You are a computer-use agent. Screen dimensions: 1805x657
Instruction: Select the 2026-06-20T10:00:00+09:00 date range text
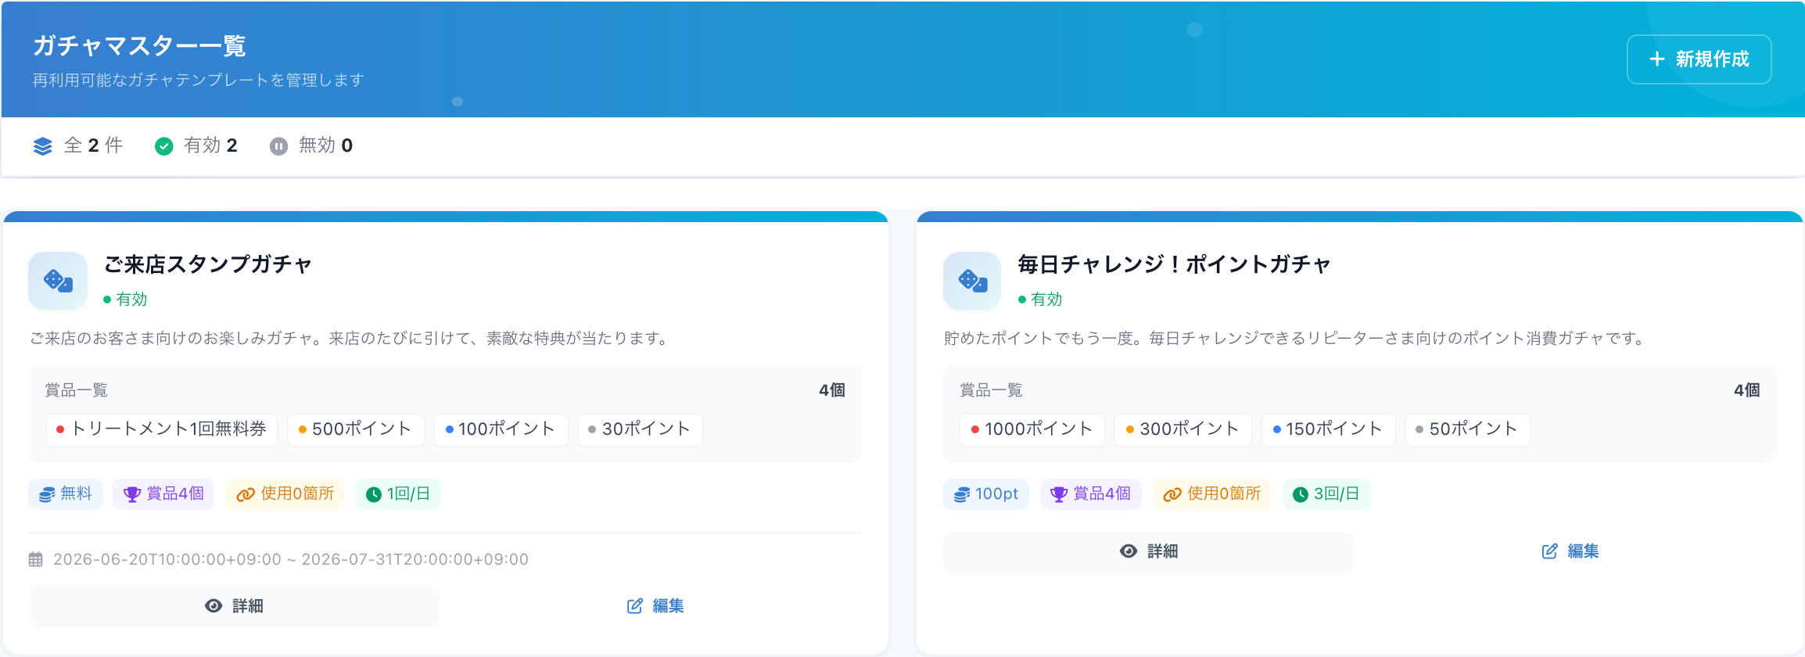point(291,559)
